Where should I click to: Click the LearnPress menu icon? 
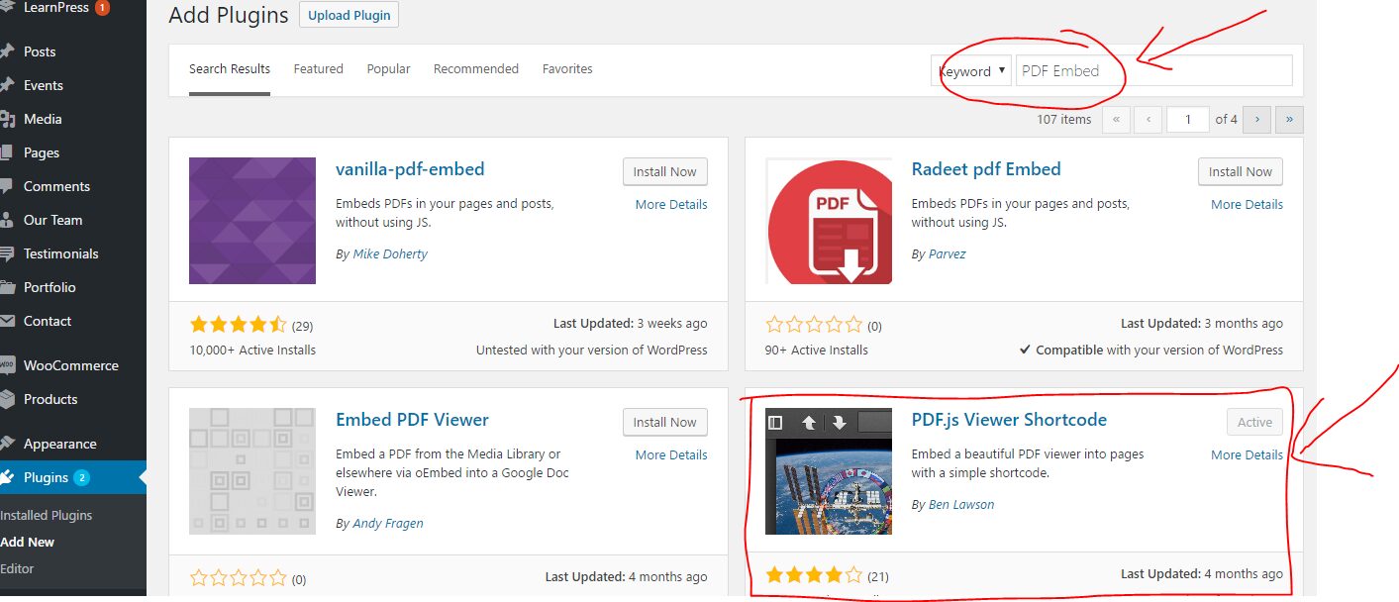pyautogui.click(x=6, y=7)
